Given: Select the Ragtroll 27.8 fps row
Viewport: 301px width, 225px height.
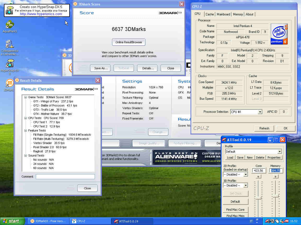Looking at the screenshot, I should [x=44, y=151].
